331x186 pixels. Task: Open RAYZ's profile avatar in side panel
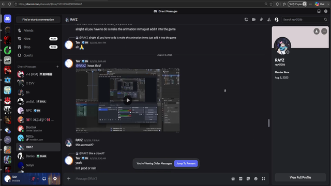[282, 46]
